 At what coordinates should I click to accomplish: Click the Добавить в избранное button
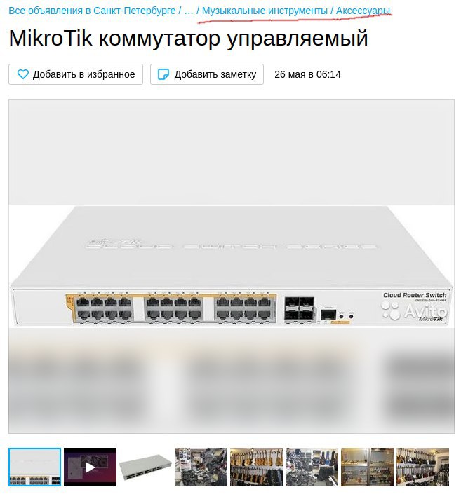76,74
